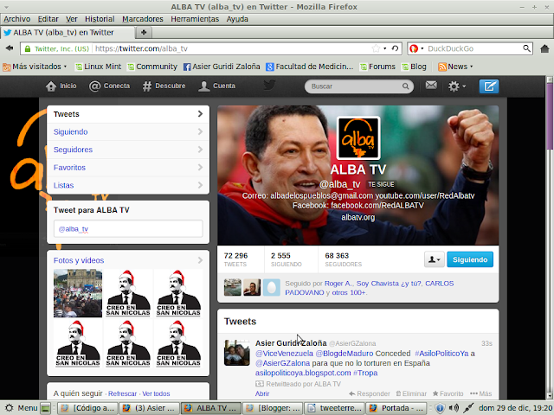The image size is (554, 415).
Task: Open the Favoritos sidebar list
Action: [128, 168]
